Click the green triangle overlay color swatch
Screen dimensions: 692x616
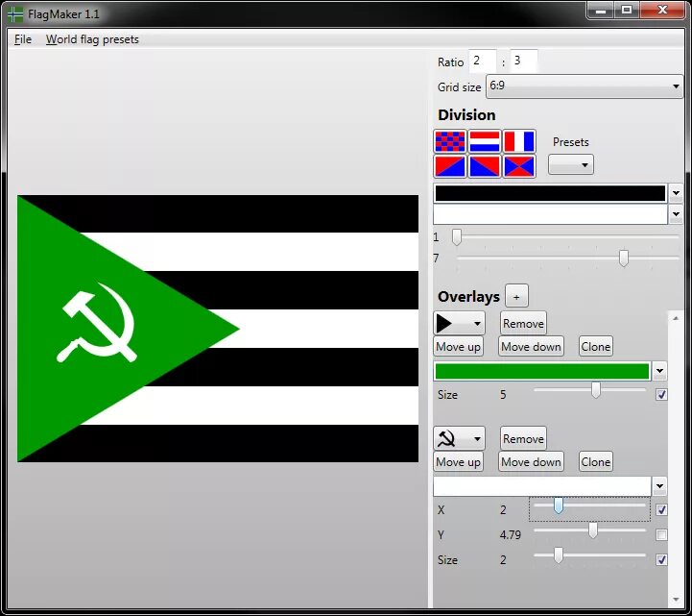[x=542, y=371]
